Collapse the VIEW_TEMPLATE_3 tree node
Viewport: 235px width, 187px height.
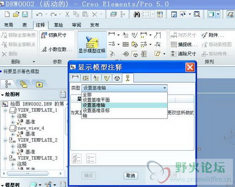tap(5, 158)
